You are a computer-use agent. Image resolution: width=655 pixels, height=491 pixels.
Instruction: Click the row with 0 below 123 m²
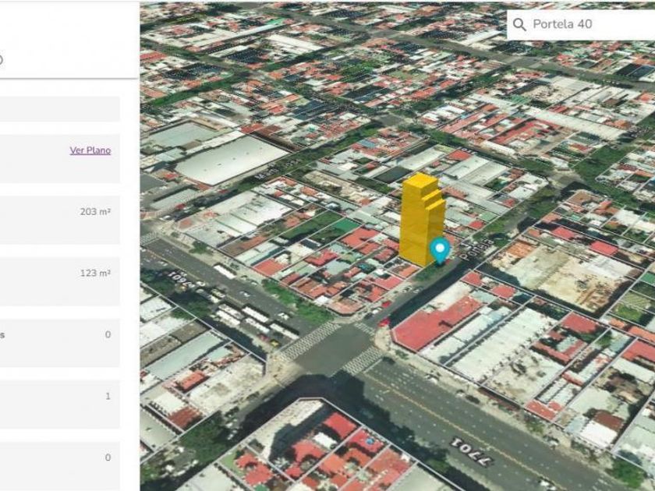click(59, 342)
